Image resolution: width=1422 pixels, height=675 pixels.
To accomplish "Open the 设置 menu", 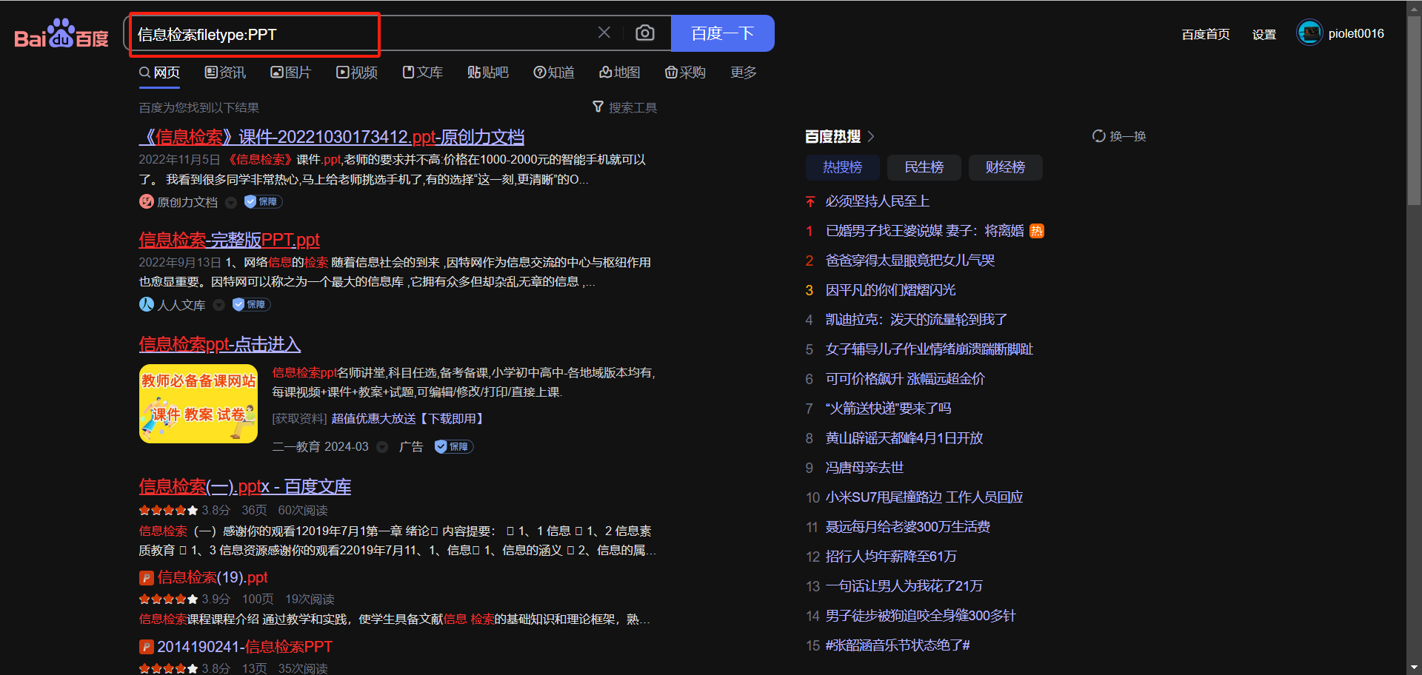I will click(1264, 34).
